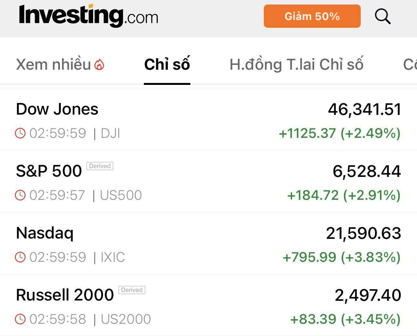Open the search magnifier icon
Viewport: 417px width, 336px height.
[x=383, y=16]
